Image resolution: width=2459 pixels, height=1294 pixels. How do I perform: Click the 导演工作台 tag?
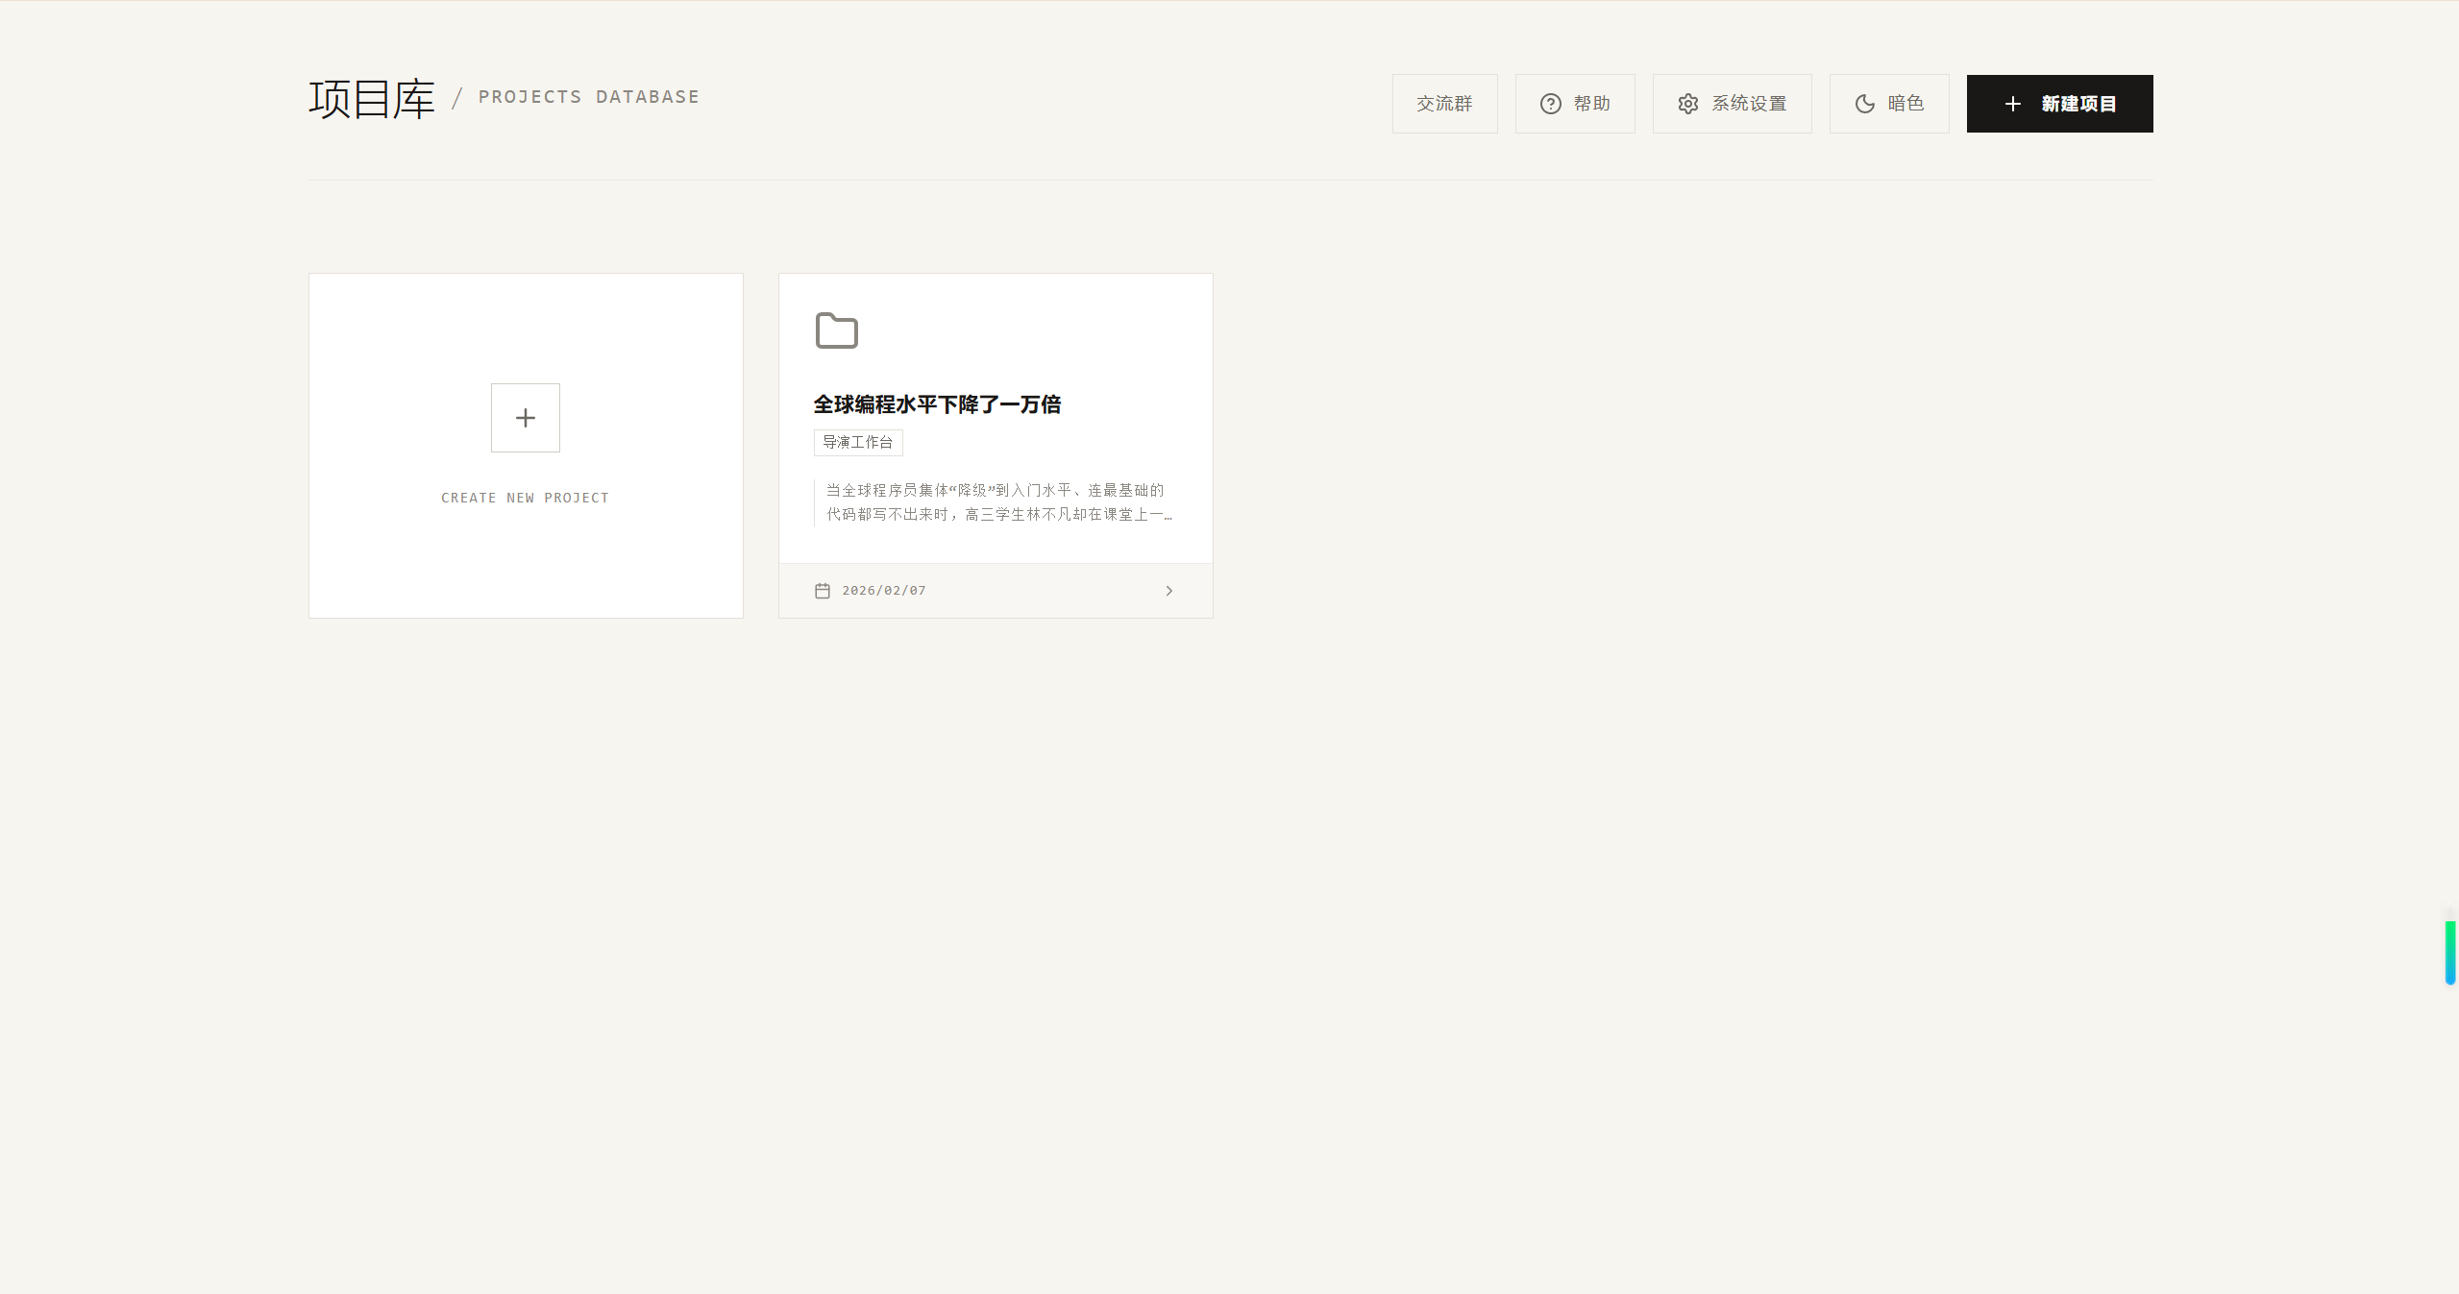858,442
